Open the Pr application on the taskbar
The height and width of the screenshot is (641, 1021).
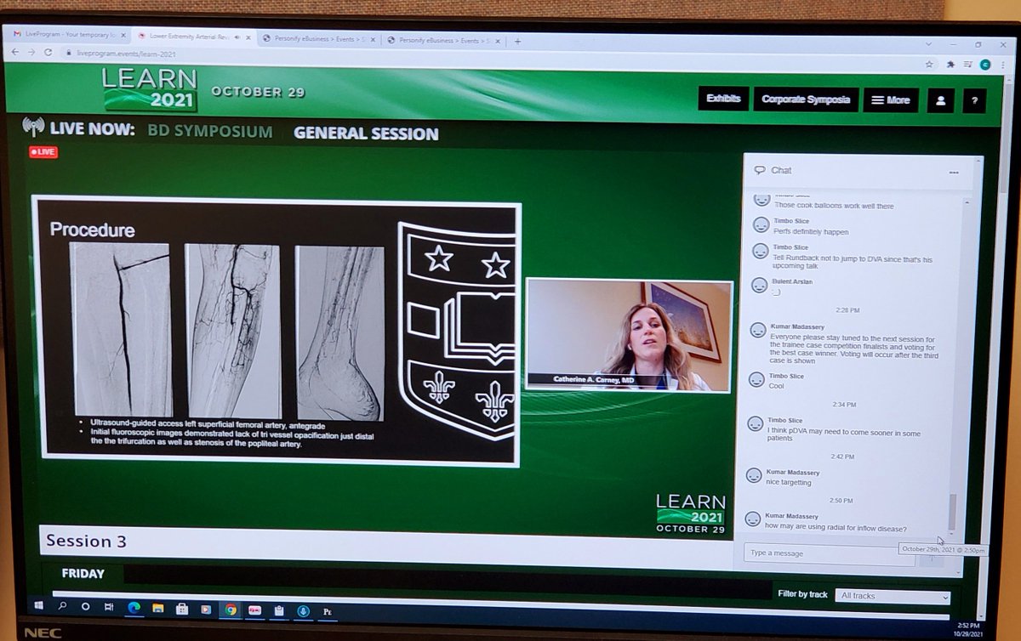(327, 611)
